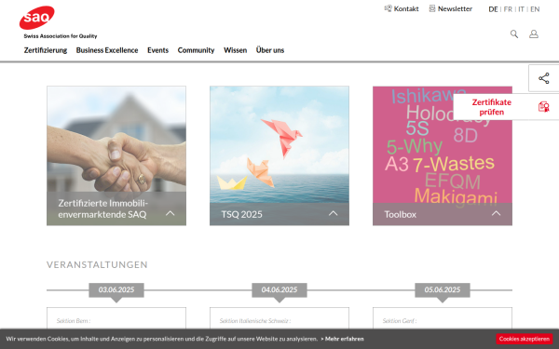Open the Zertifizierung menu
The image size is (559, 349).
pyautogui.click(x=46, y=50)
